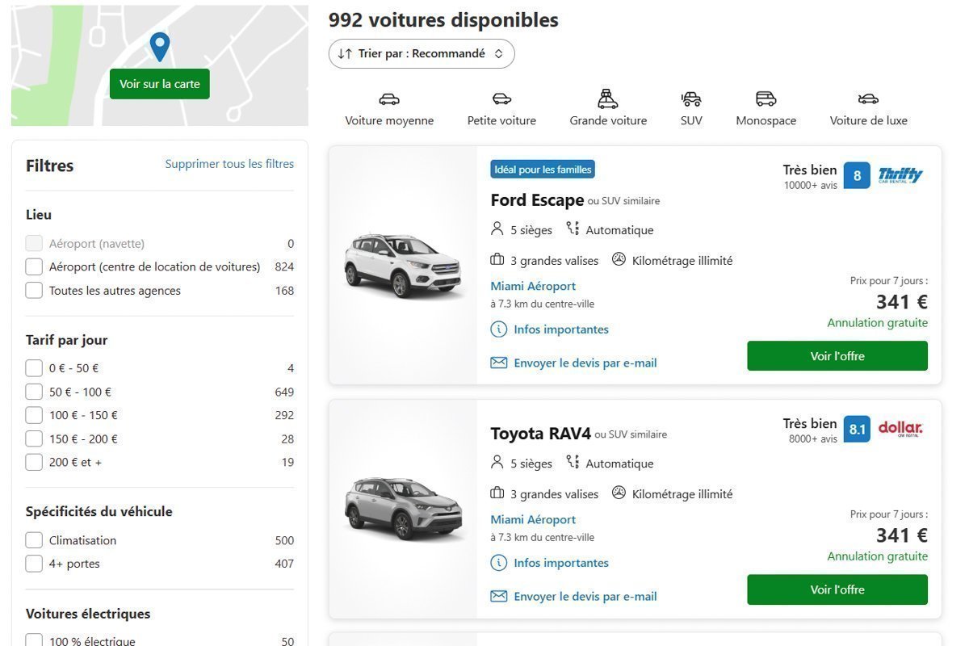This screenshot has height=646, width=969.
Task: Filter by the SUV category icon
Action: [691, 99]
